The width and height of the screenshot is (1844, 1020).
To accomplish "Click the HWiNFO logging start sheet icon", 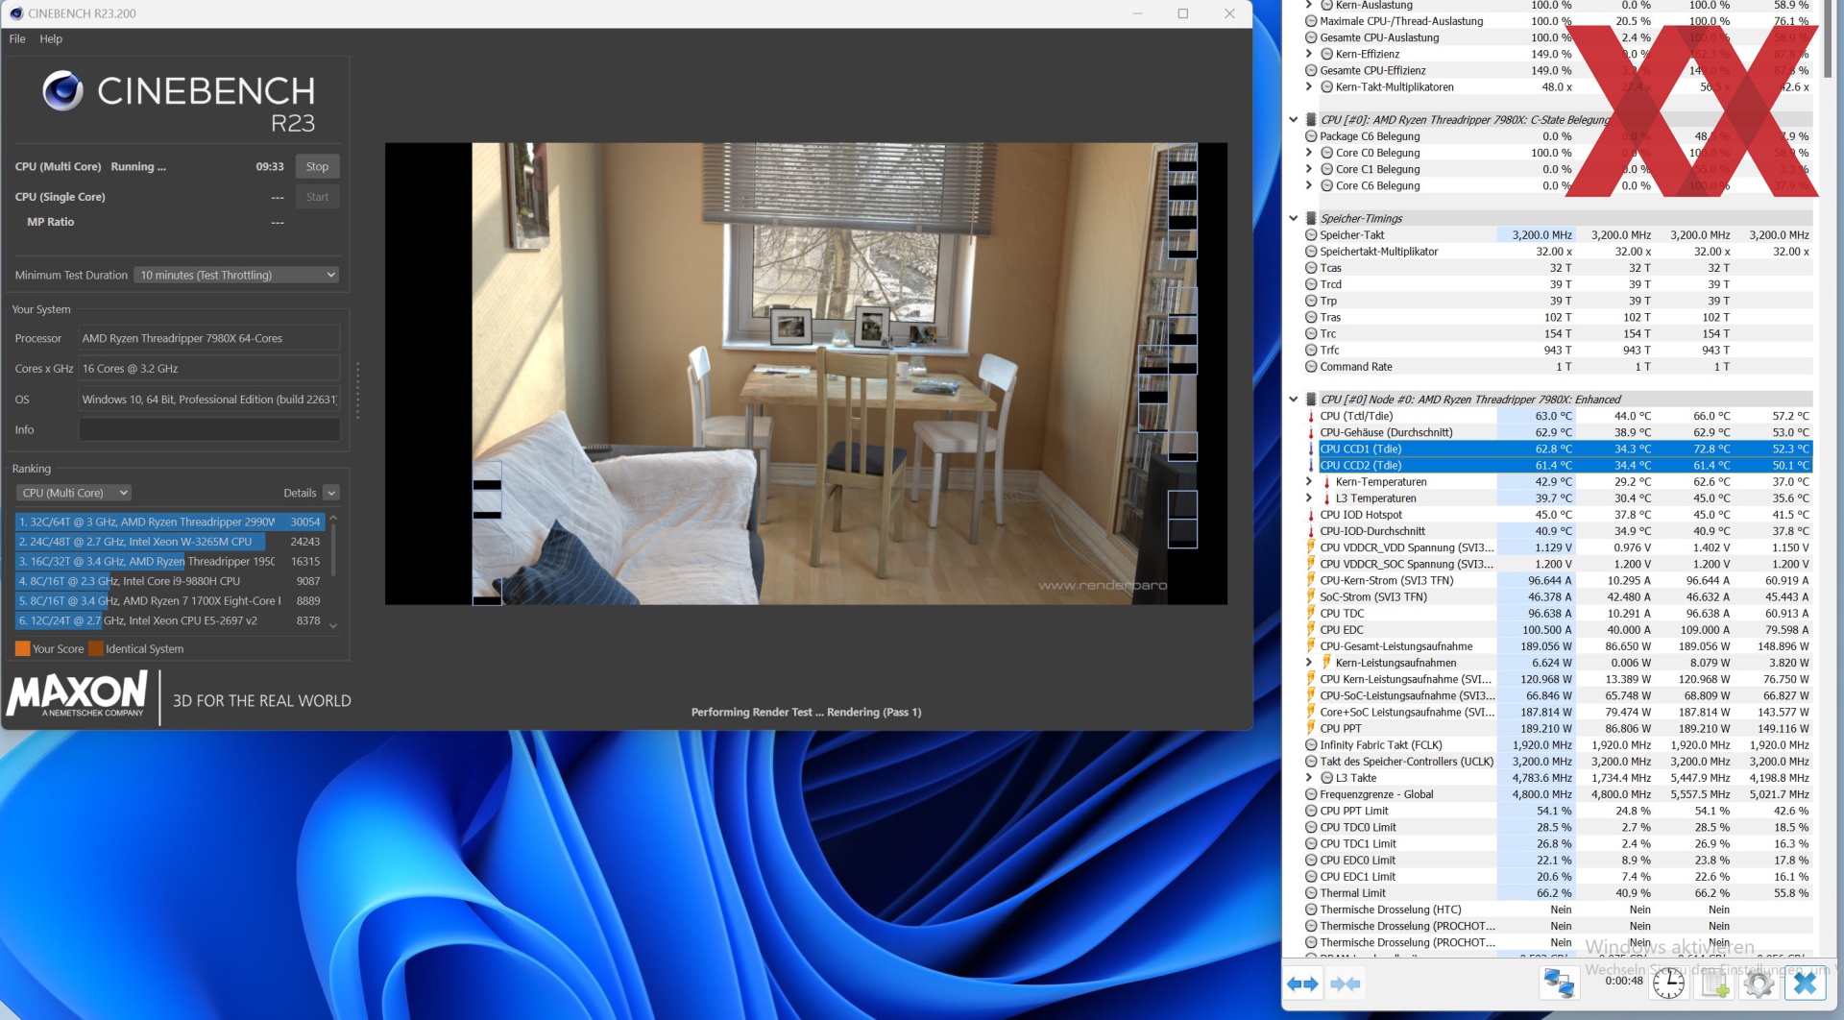I will click(1715, 984).
